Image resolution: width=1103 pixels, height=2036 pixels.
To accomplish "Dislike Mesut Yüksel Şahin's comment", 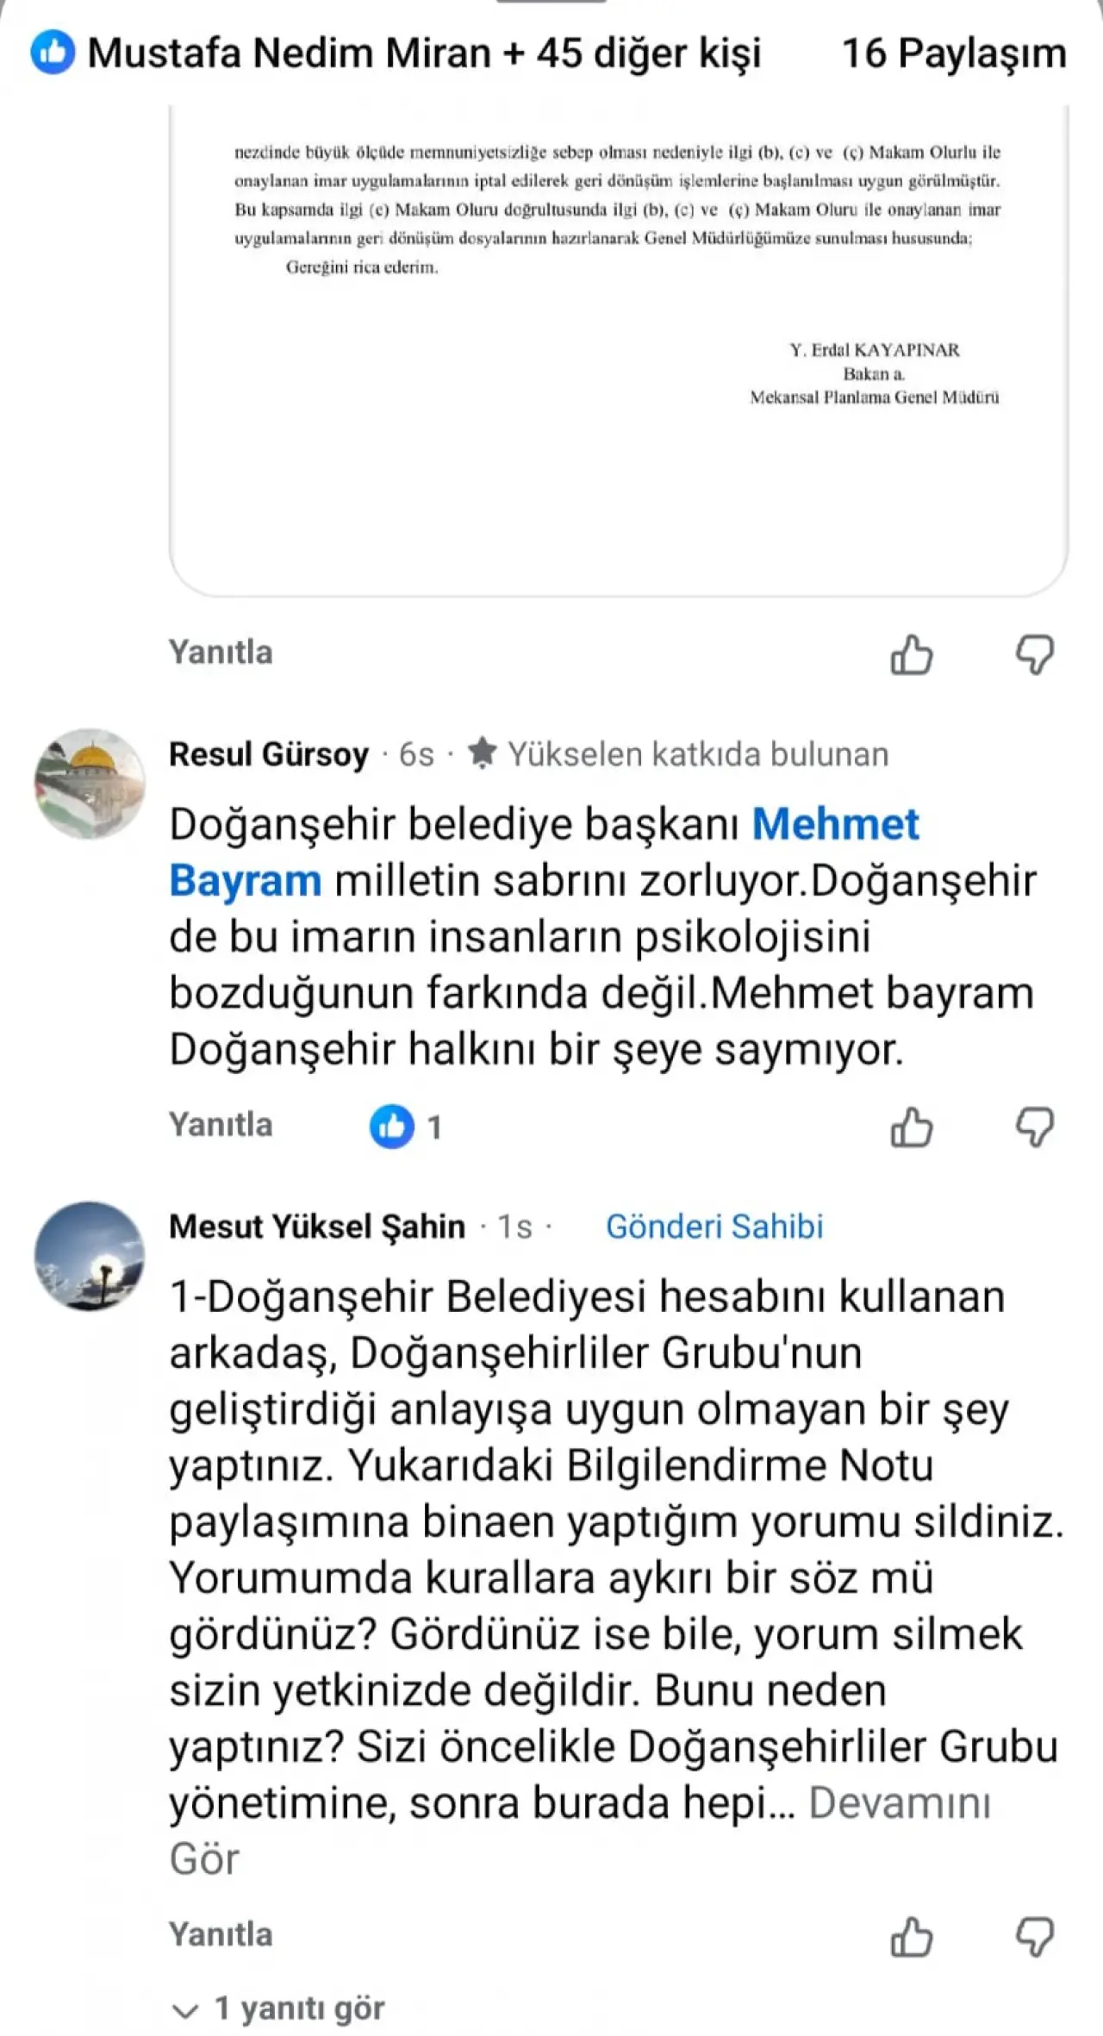I will tap(1034, 1937).
